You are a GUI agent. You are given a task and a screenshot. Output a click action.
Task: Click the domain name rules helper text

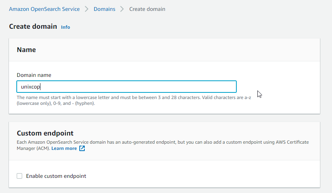pyautogui.click(x=134, y=101)
